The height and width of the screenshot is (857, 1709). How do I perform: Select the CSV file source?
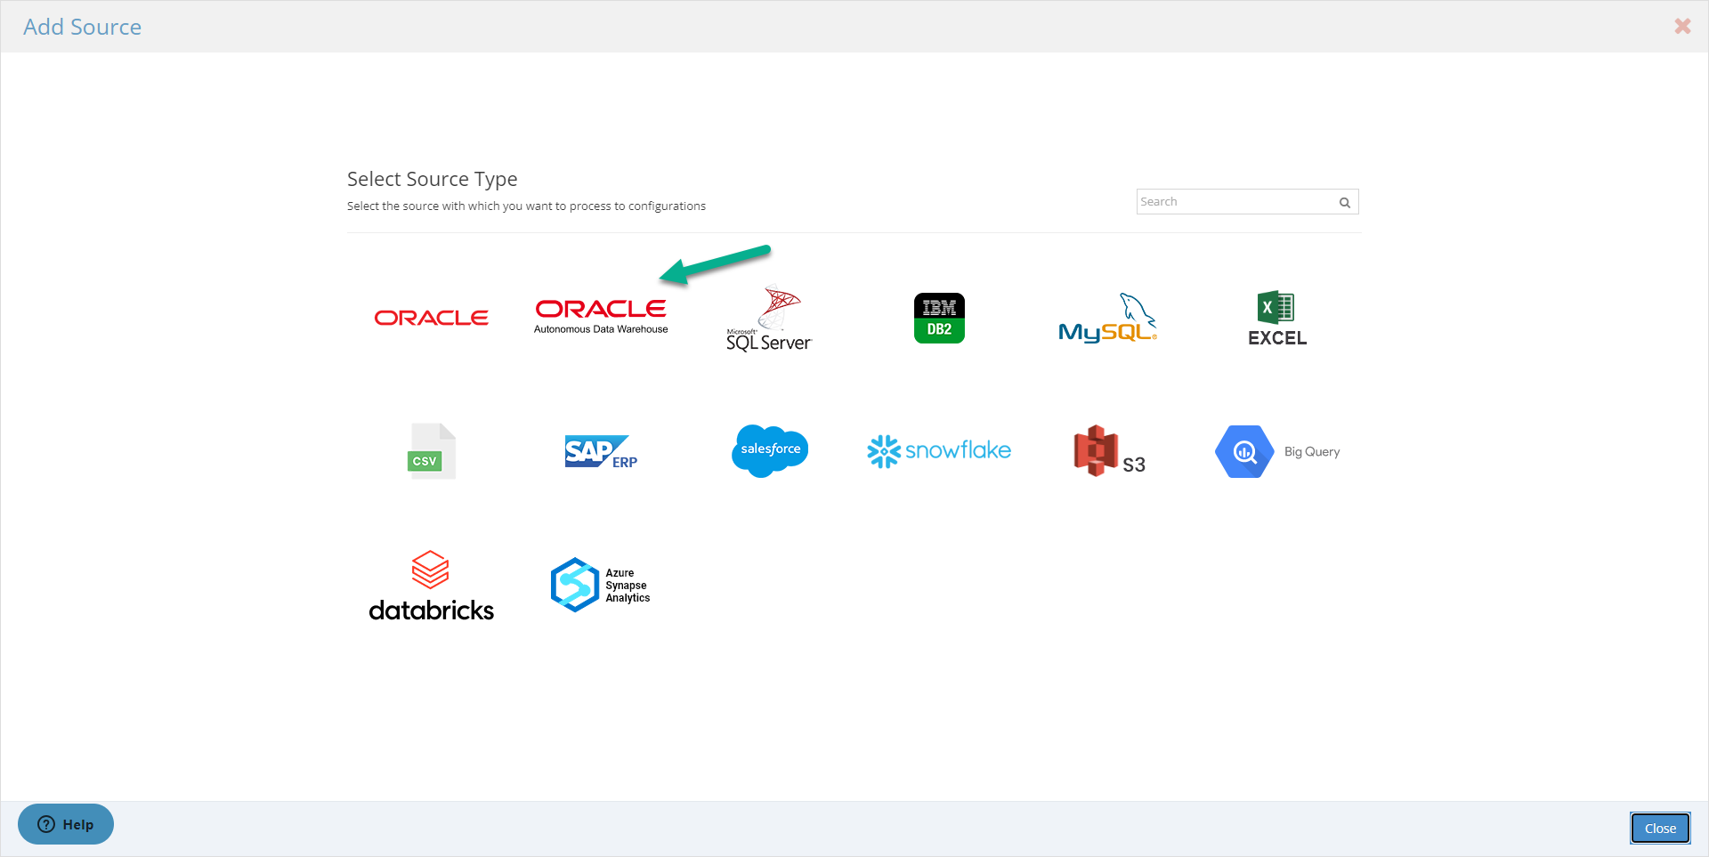pyautogui.click(x=432, y=451)
